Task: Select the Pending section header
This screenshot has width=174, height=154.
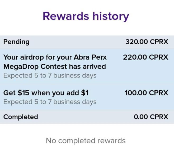Action: point(87,42)
